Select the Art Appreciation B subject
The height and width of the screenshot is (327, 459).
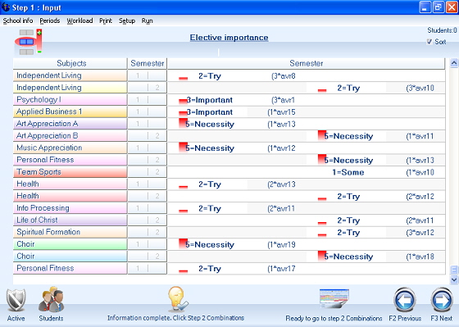click(x=70, y=135)
